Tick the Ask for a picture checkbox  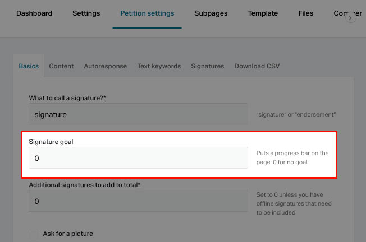tap(34, 233)
